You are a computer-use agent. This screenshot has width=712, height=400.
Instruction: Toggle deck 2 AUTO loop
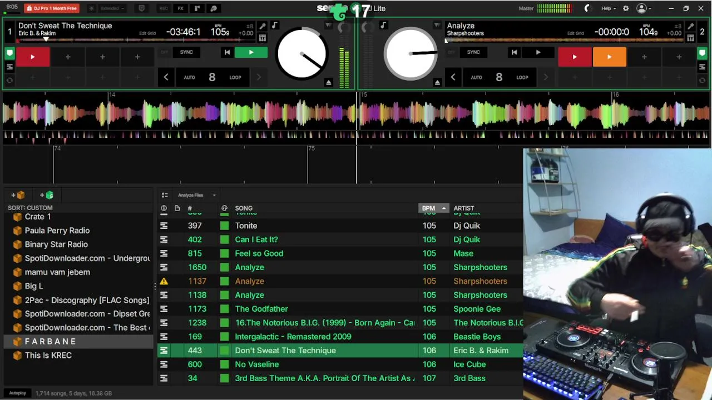(476, 77)
